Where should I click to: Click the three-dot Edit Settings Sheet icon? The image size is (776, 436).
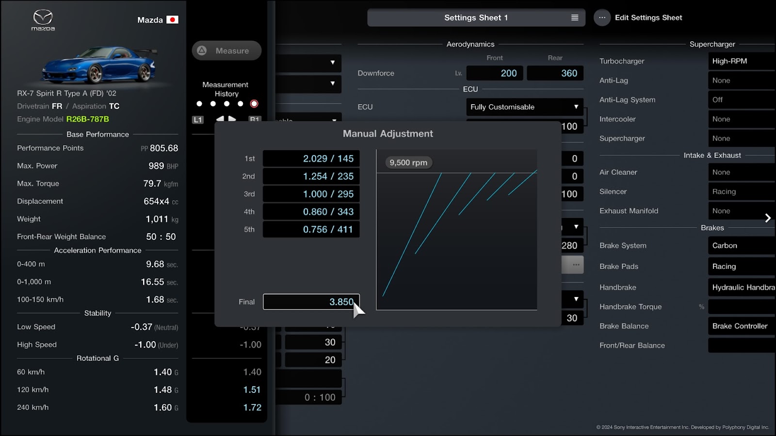click(x=602, y=17)
